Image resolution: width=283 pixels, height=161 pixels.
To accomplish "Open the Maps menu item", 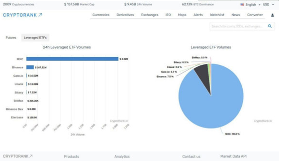I will [182, 15].
